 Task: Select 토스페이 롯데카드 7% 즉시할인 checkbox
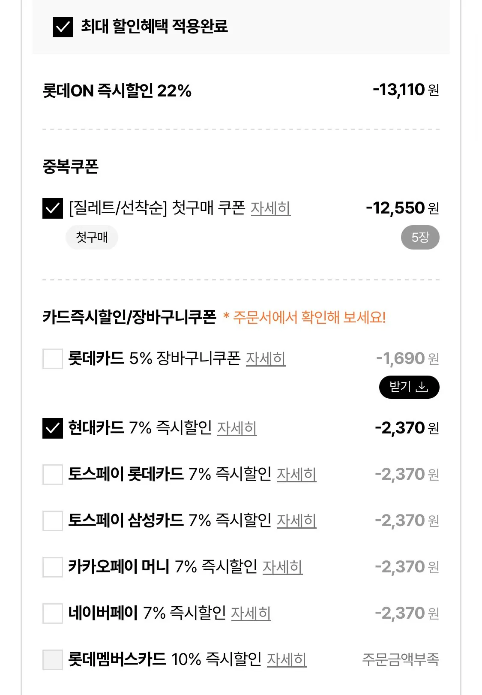tap(53, 475)
